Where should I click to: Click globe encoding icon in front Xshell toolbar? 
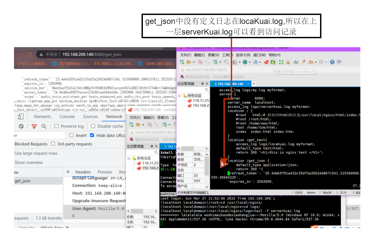[x=245, y=62]
